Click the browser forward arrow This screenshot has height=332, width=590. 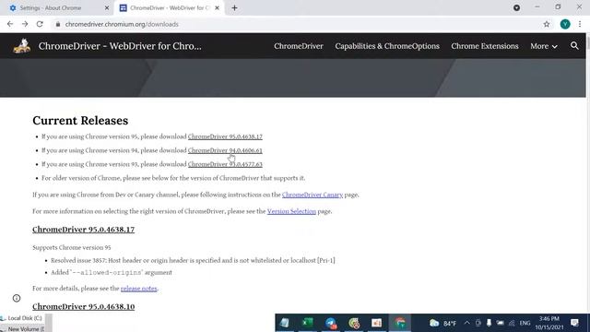(25, 24)
